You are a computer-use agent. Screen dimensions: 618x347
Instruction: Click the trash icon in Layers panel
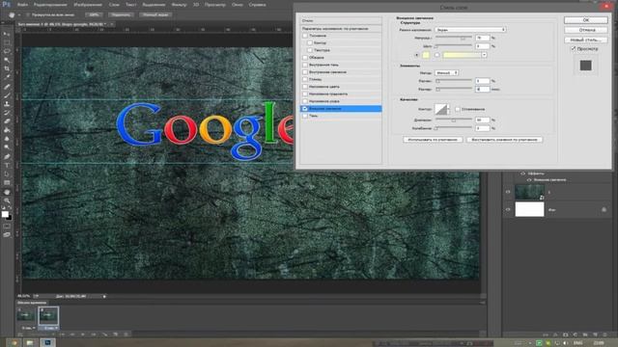(x=605, y=334)
